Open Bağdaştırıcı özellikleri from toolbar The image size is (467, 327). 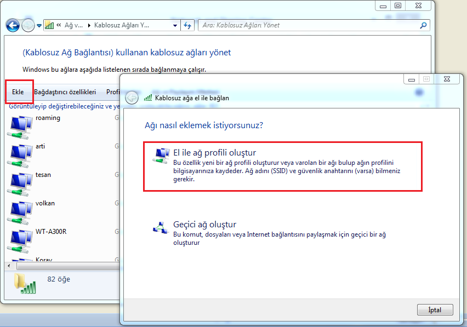[x=65, y=92]
